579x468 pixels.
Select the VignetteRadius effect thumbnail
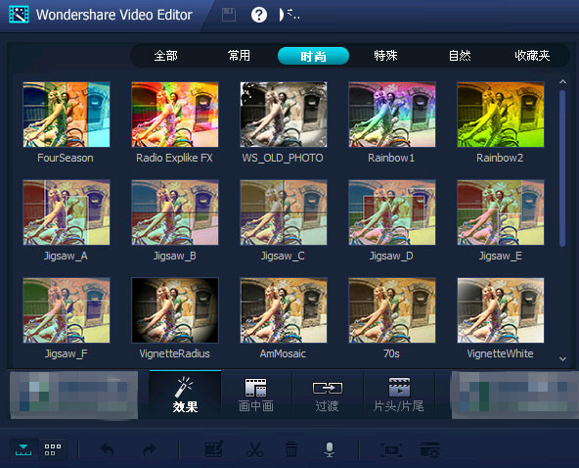[x=175, y=310]
